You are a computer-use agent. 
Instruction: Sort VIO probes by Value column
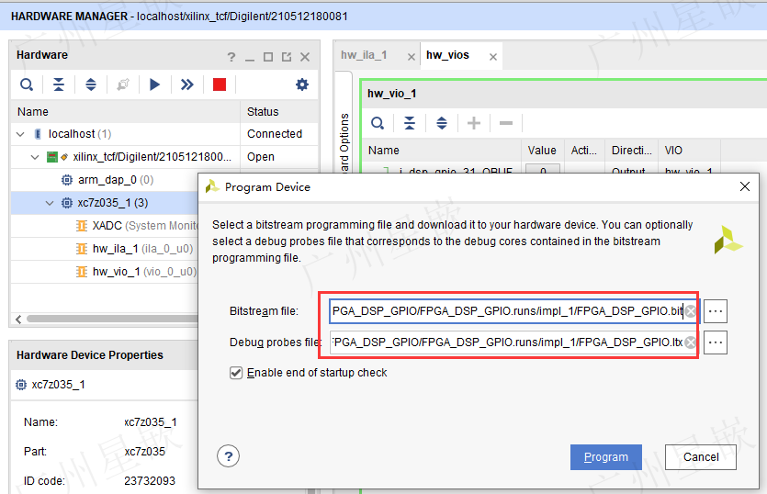[x=542, y=151]
